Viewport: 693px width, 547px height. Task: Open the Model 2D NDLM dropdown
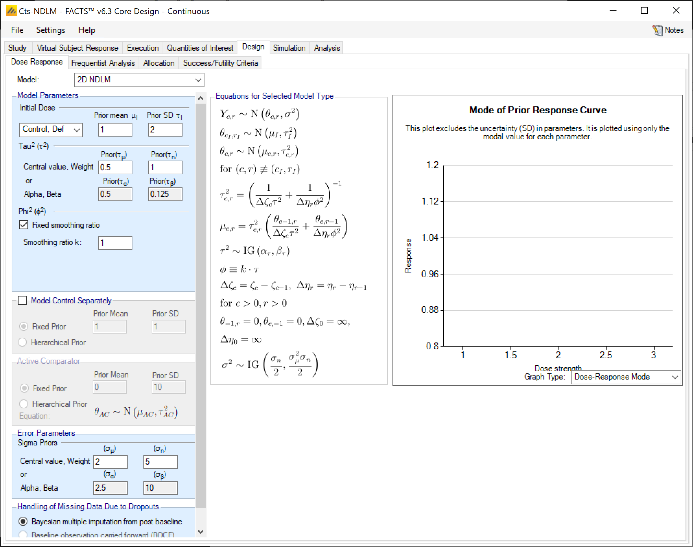point(139,80)
